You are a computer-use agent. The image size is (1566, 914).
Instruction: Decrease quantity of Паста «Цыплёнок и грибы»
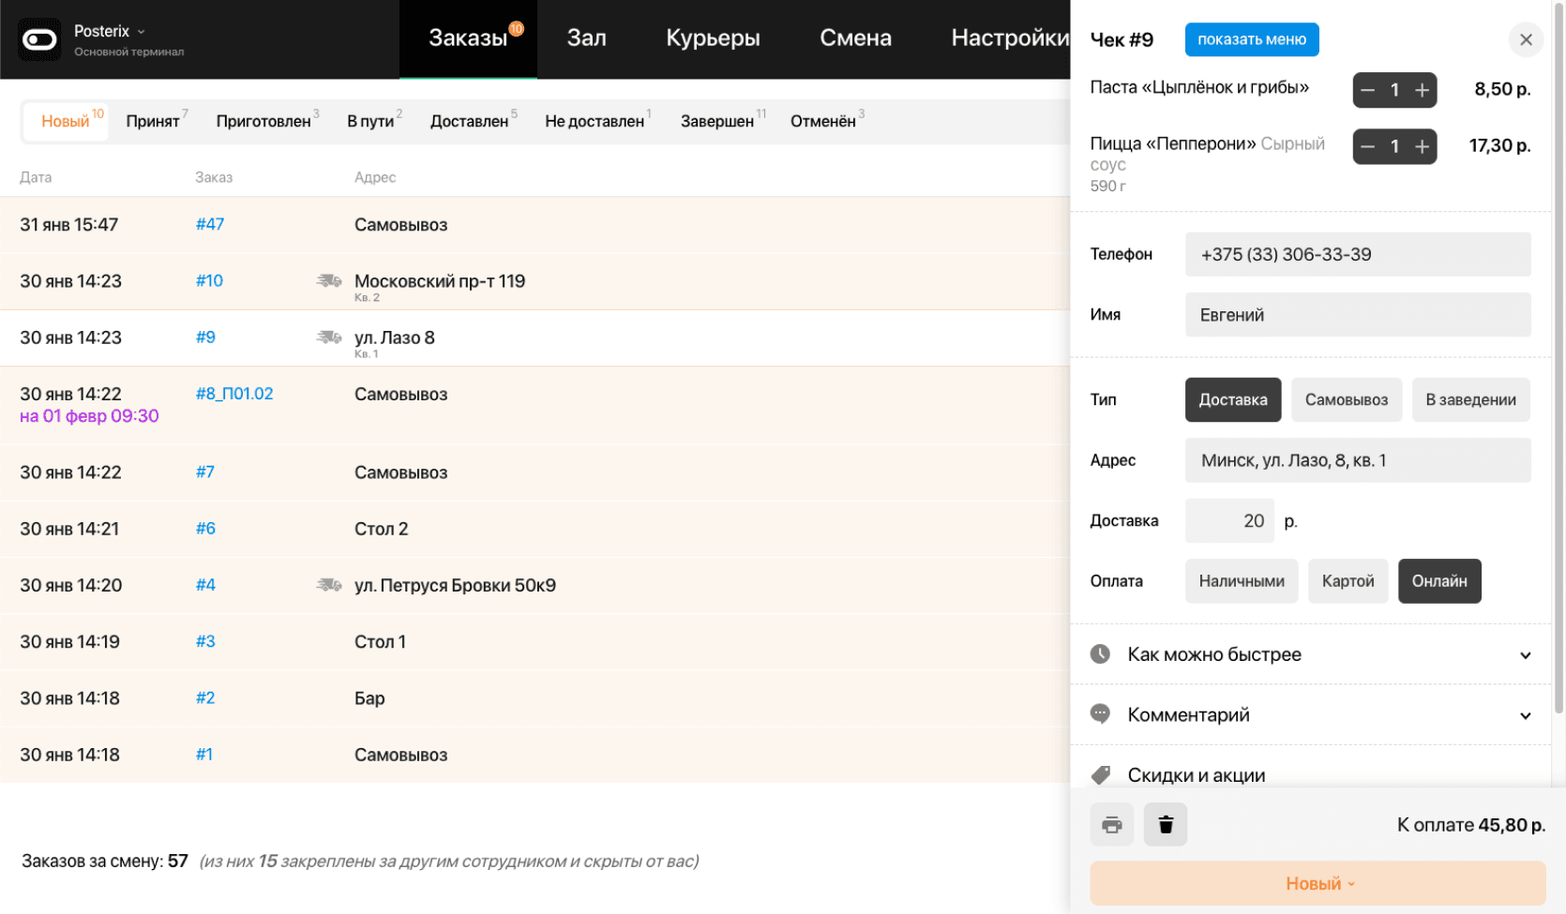pyautogui.click(x=1367, y=90)
